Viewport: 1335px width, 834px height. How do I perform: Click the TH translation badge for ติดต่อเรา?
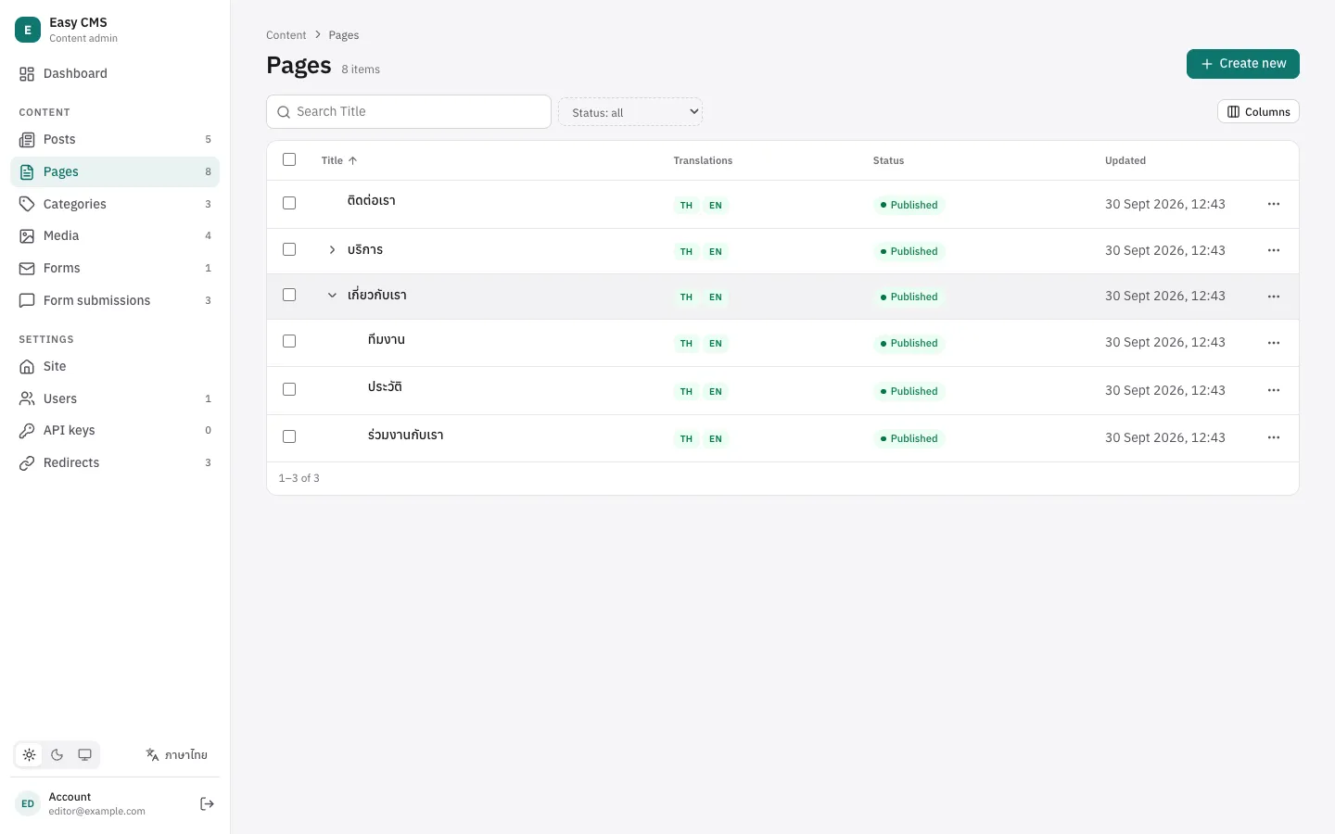pyautogui.click(x=686, y=205)
